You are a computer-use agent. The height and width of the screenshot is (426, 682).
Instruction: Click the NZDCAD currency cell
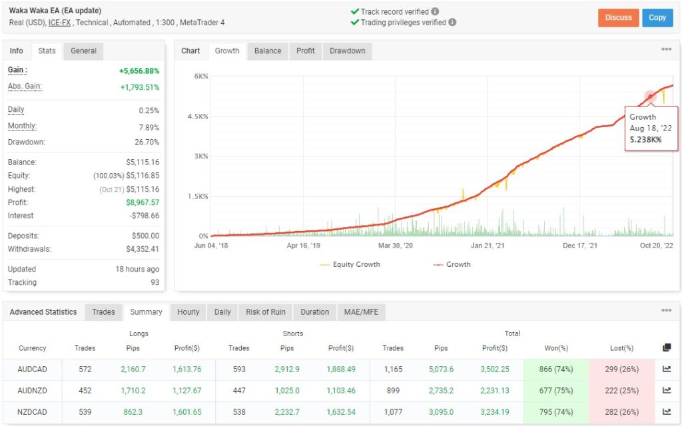point(32,412)
